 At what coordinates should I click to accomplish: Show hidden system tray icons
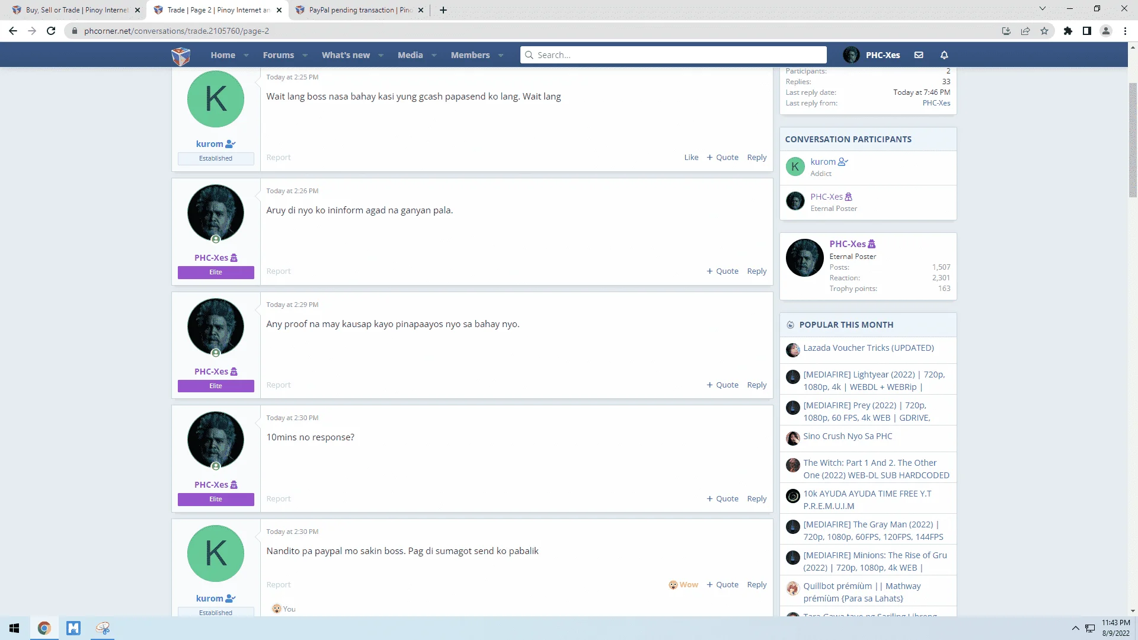pos(1075,628)
